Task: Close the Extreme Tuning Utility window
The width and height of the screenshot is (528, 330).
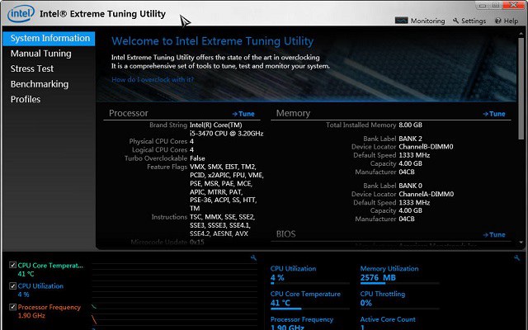Action: (x=514, y=5)
